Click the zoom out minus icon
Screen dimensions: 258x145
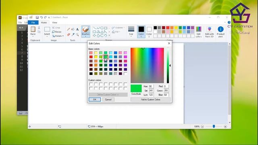[202, 126]
